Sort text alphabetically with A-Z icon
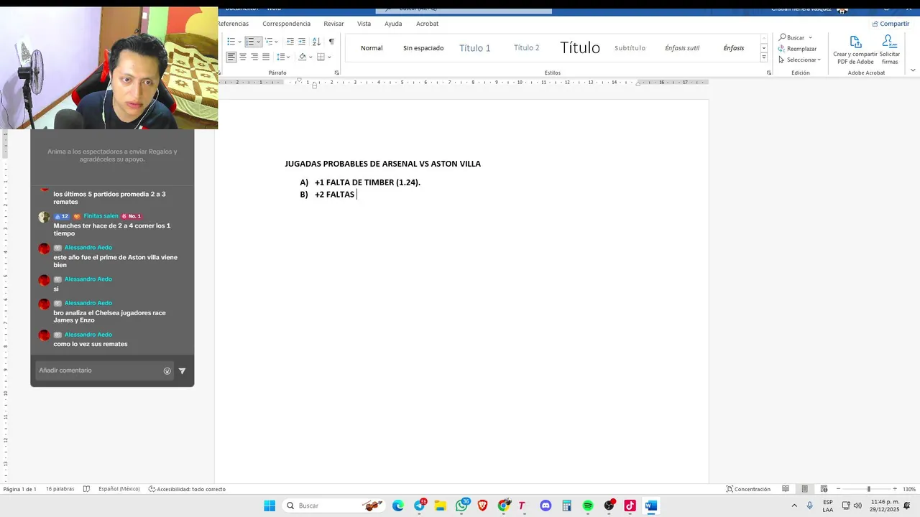Screen dimensions: 920x517 [316, 42]
